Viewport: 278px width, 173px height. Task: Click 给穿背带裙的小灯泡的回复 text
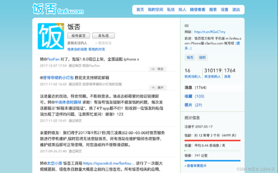pyautogui.click(x=102, y=84)
